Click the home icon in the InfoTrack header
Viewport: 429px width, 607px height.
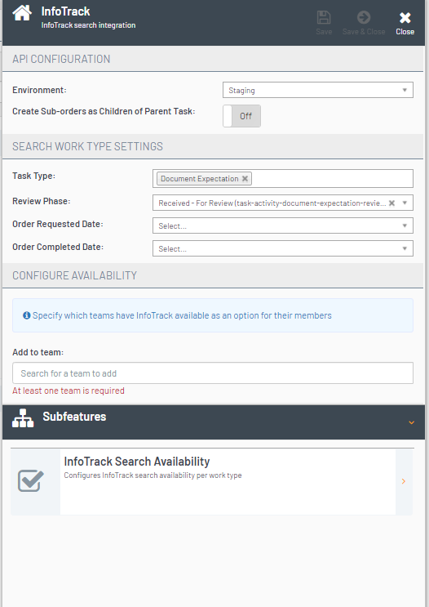click(22, 14)
